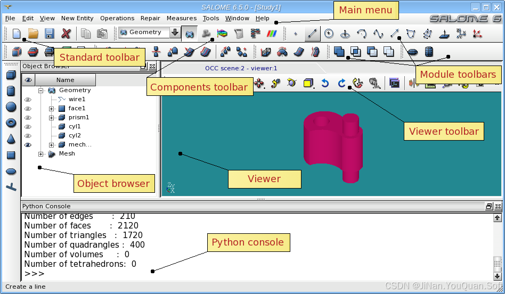Screen dimensions: 505x294
Task: Click the Paste icon in standard toolbar
Action: [x=102, y=34]
